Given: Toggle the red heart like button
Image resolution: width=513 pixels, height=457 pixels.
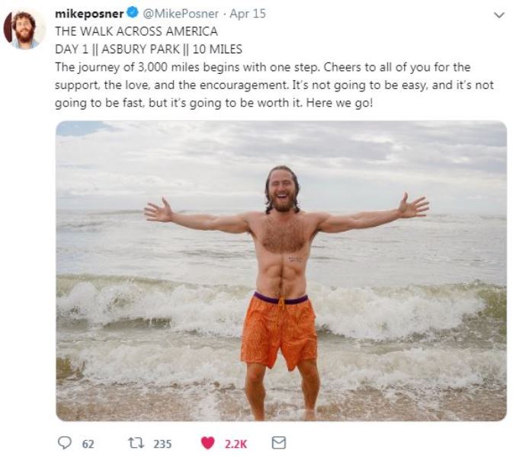Looking at the screenshot, I should [207, 443].
